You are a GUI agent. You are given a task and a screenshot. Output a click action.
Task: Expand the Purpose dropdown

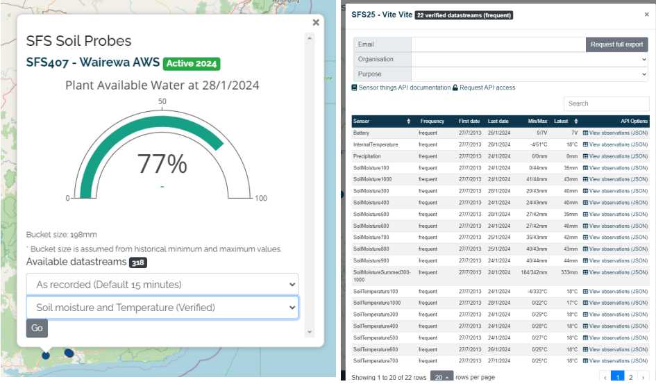pos(529,74)
